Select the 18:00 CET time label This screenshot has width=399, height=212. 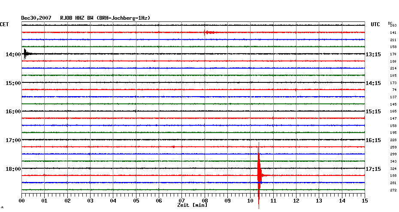13,169
